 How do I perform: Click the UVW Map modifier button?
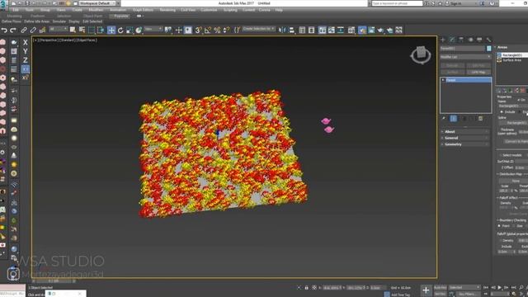click(x=478, y=72)
